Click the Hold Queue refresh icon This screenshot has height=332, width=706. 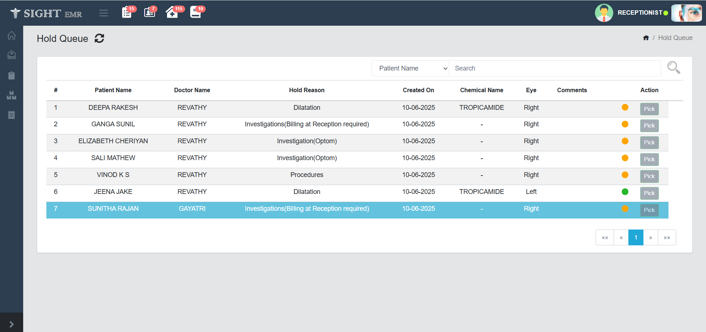(99, 39)
